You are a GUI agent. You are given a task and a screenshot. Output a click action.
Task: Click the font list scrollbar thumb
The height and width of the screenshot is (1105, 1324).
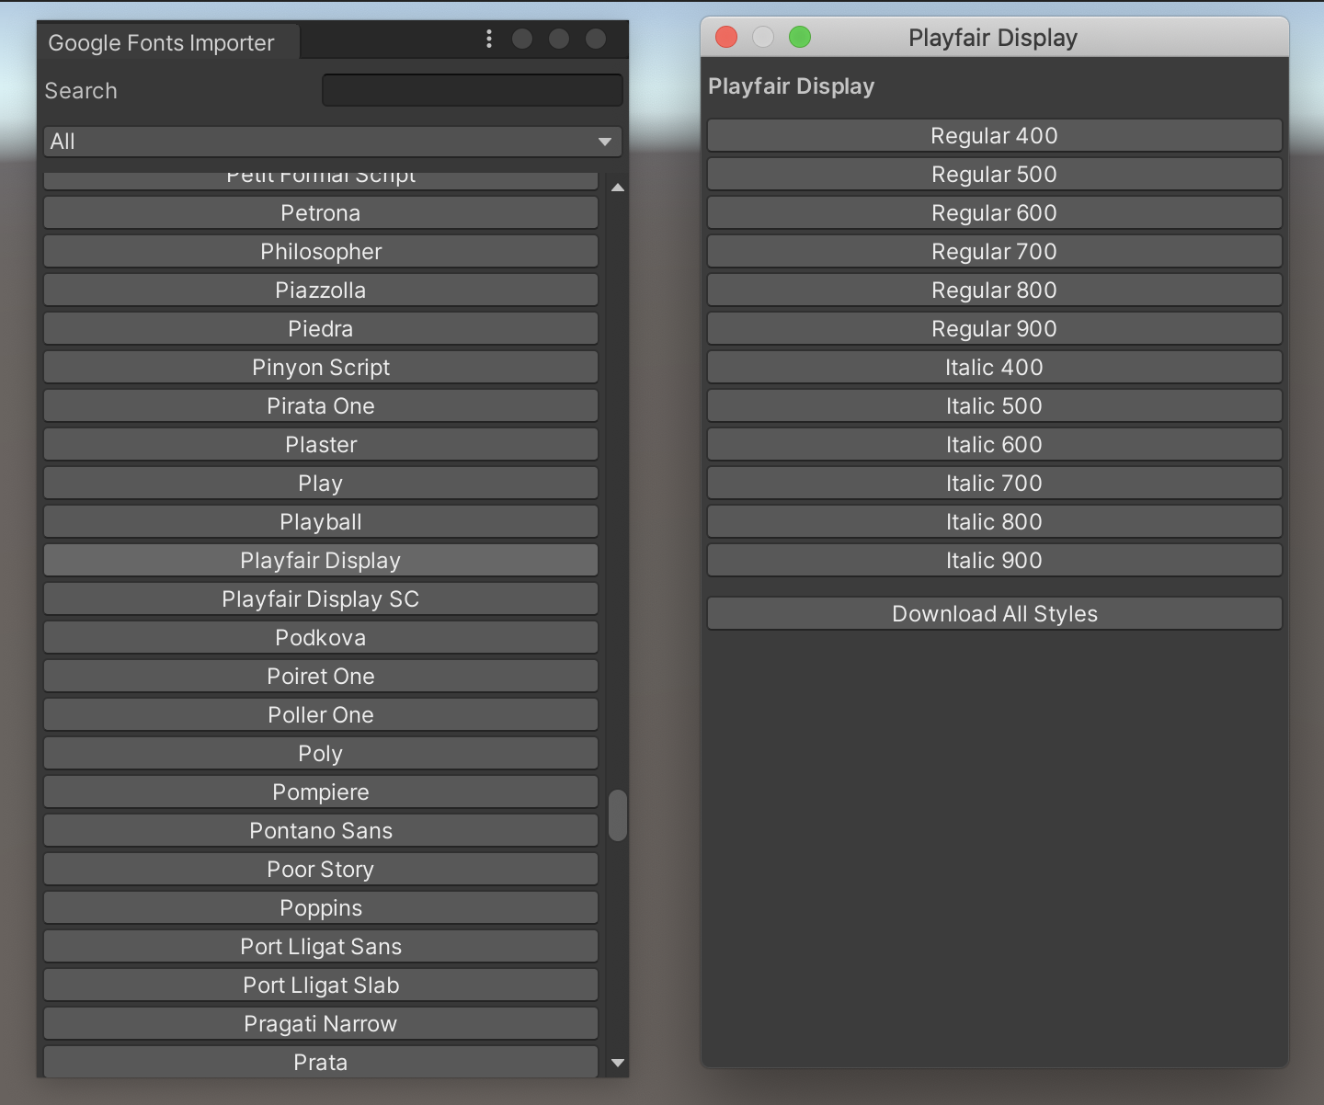[618, 815]
